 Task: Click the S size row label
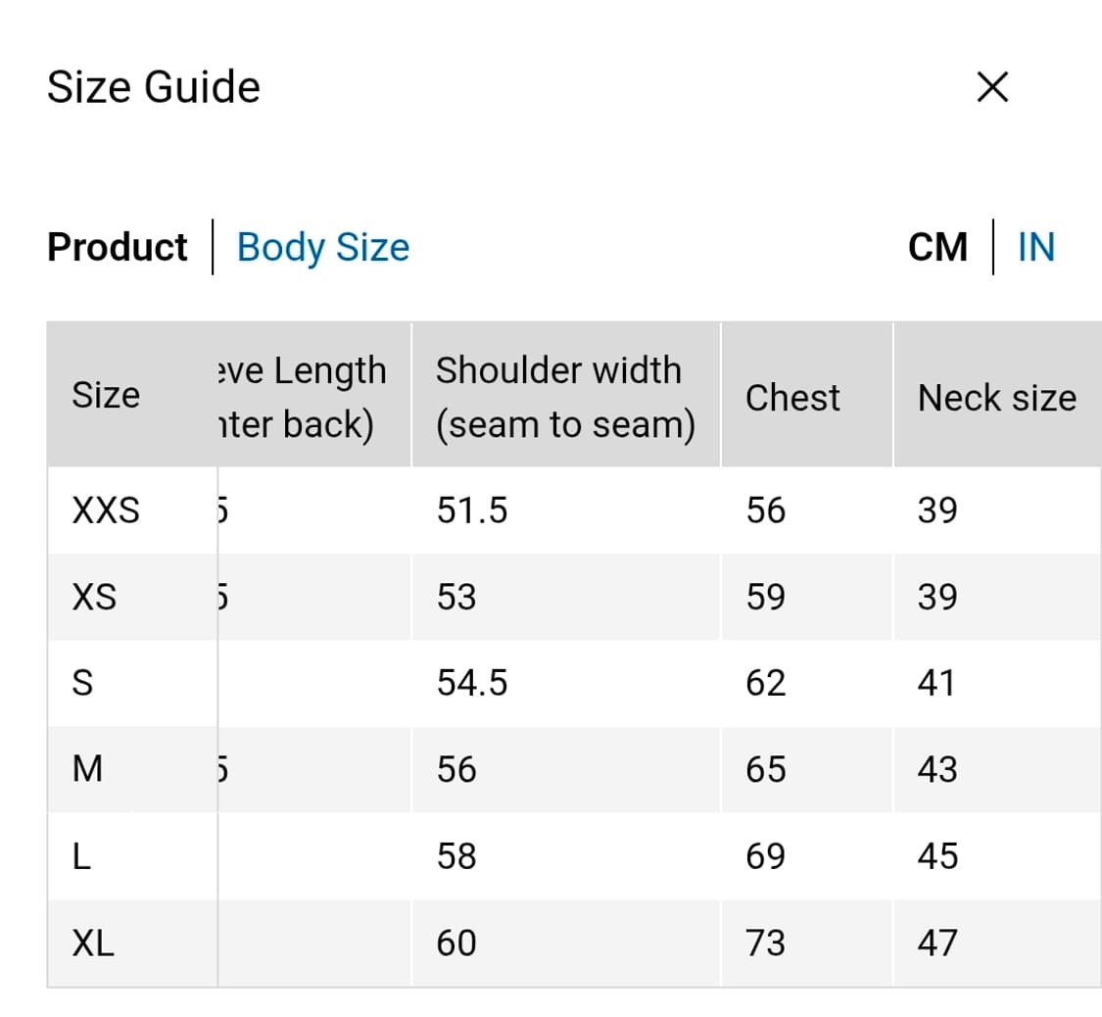(83, 683)
